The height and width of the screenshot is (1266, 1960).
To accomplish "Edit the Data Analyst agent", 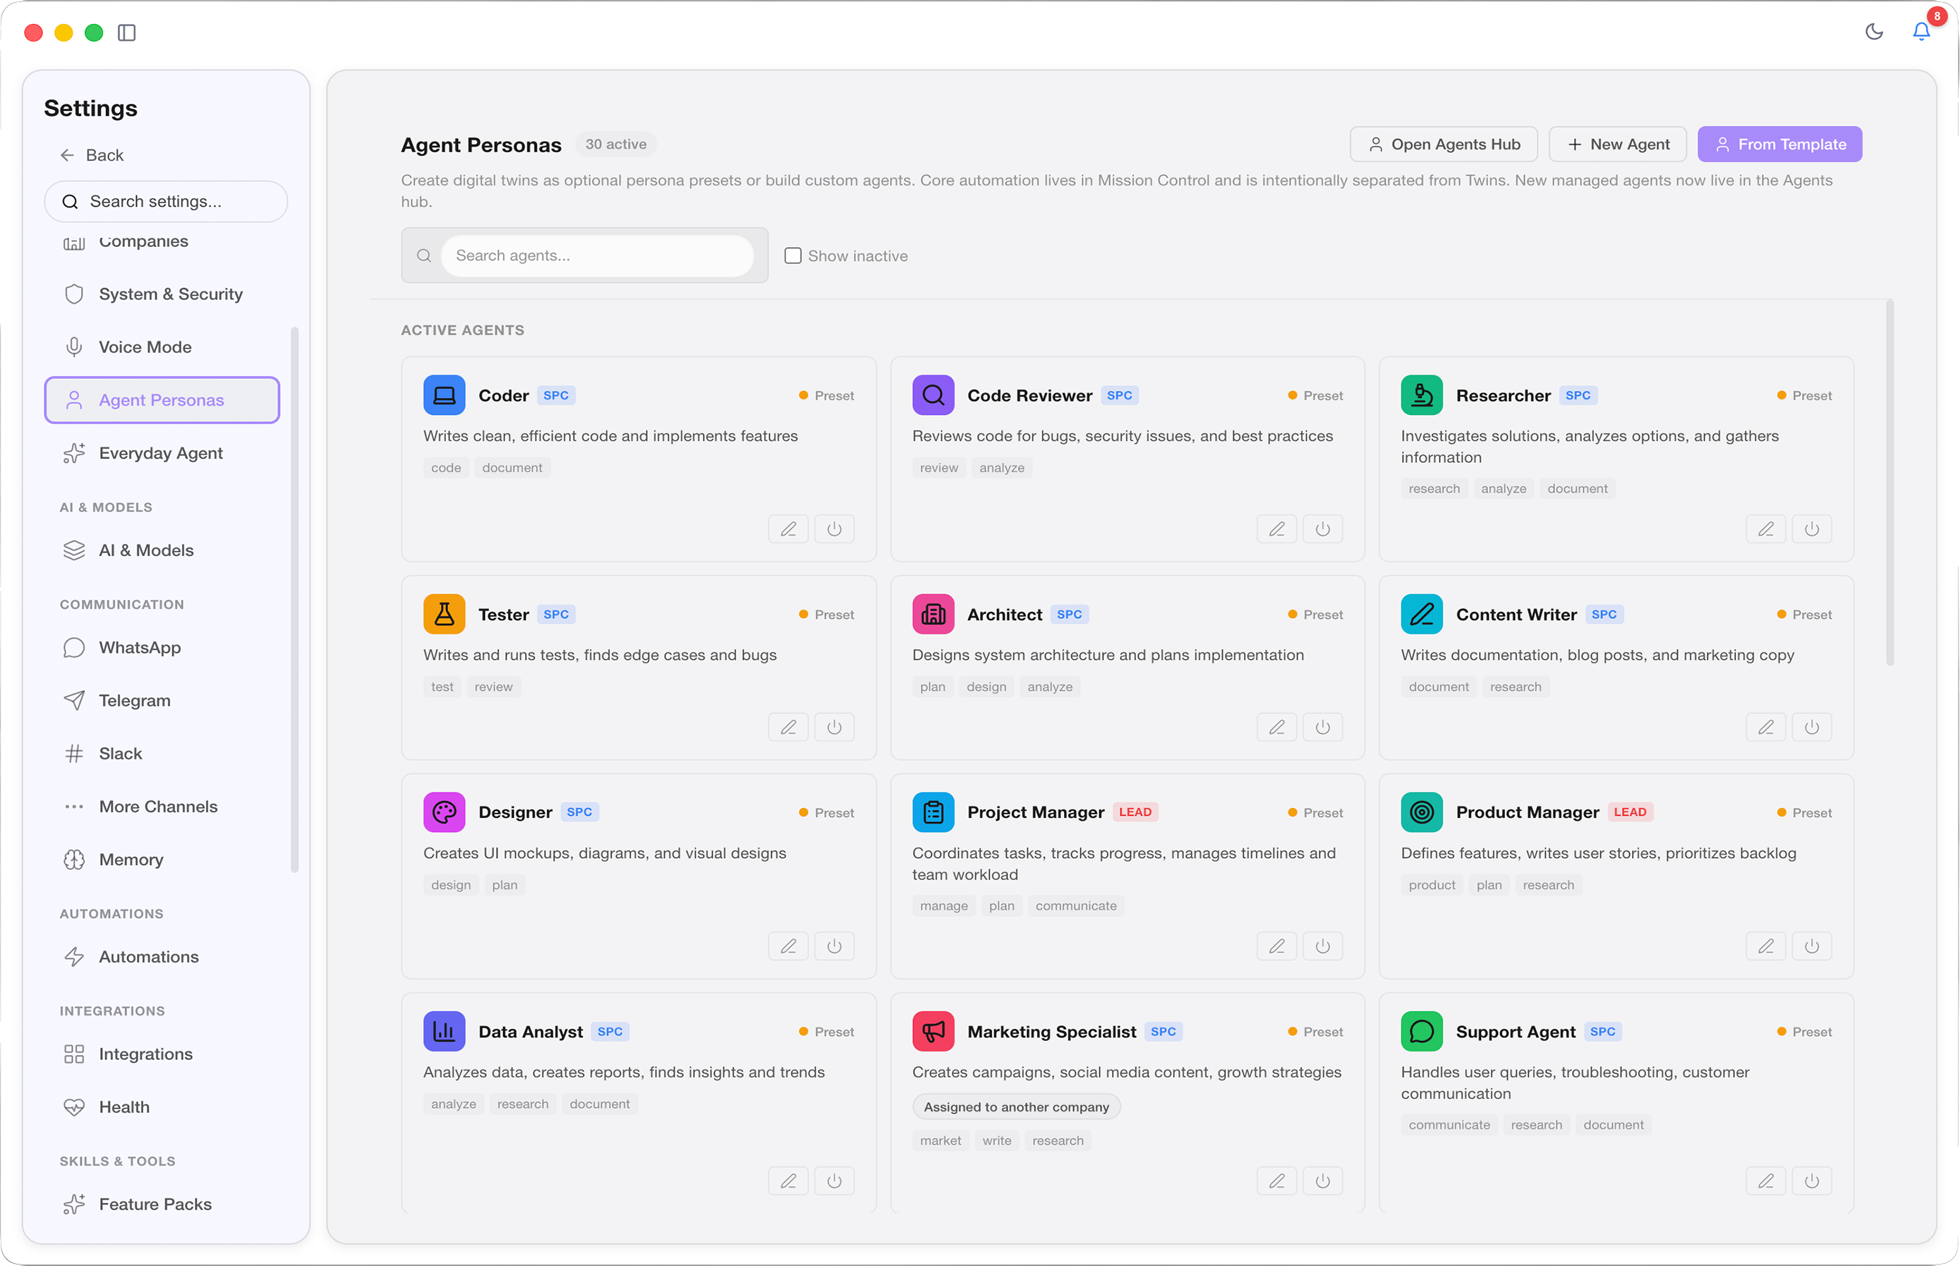I will click(788, 1181).
